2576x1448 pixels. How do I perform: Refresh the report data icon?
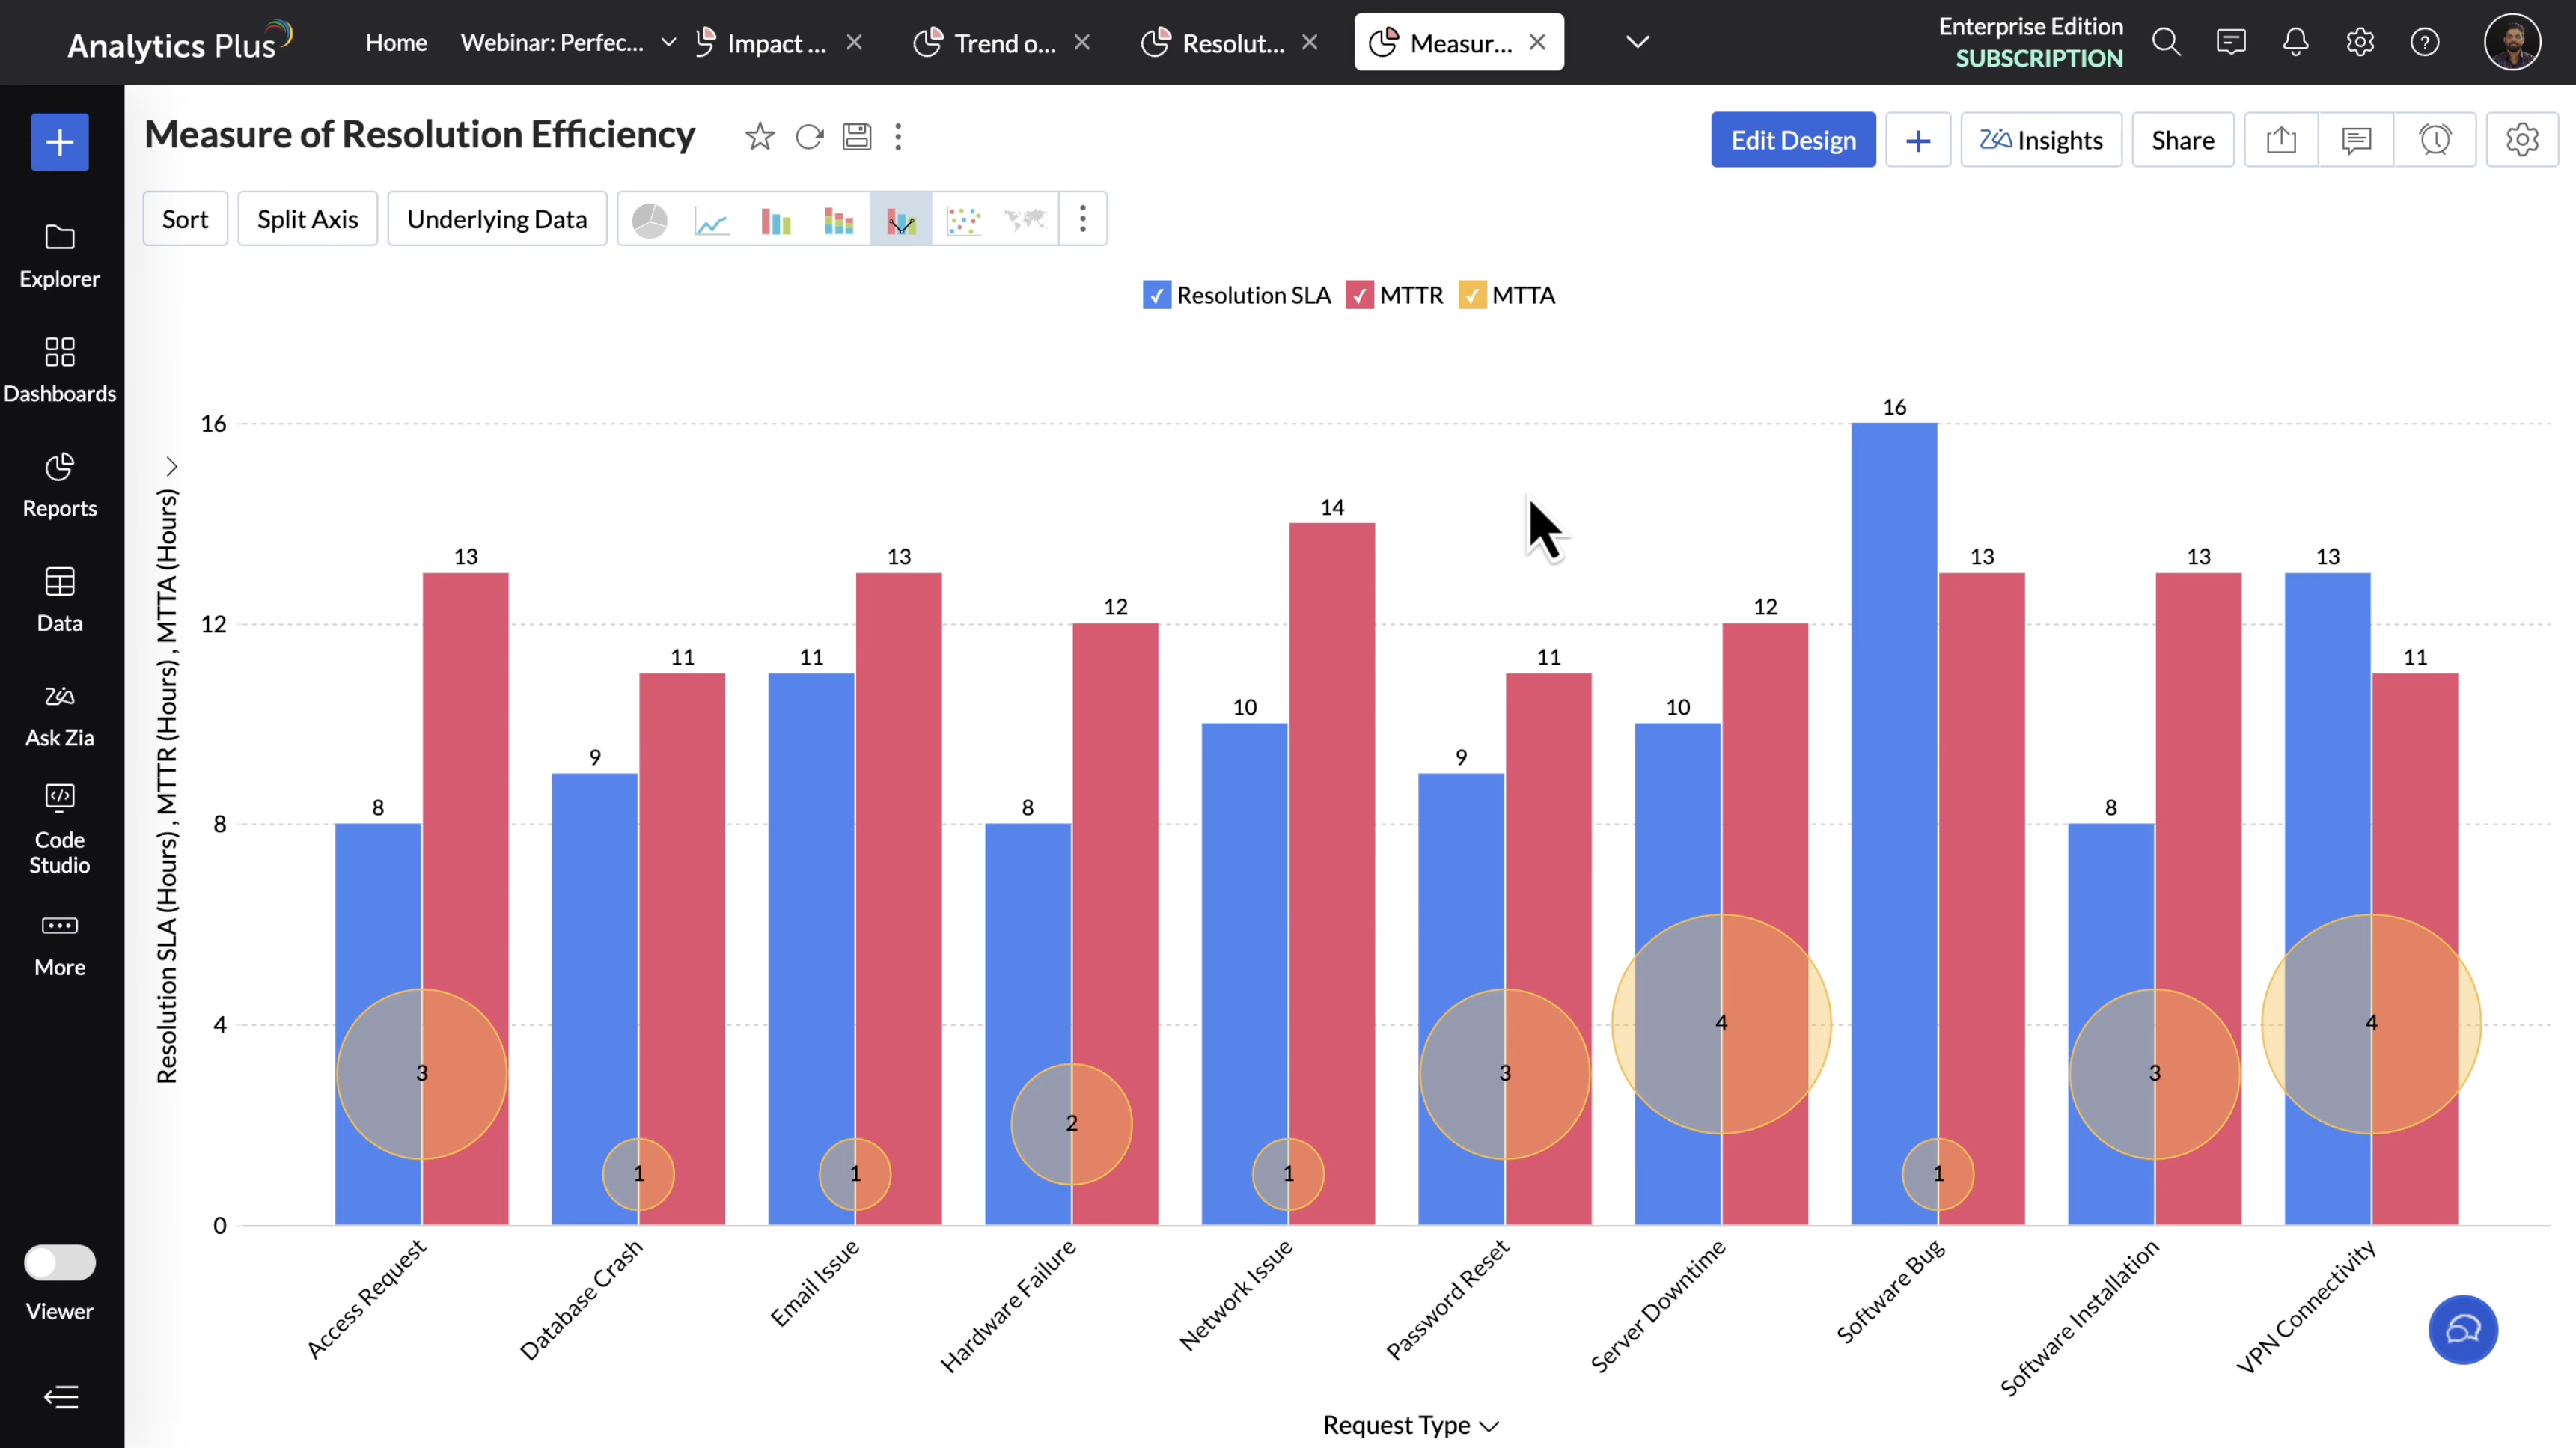click(x=809, y=137)
